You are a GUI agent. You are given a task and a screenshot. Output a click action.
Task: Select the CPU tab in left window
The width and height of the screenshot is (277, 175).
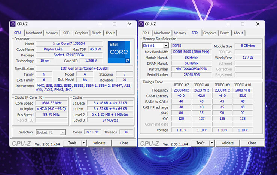tap(18, 33)
